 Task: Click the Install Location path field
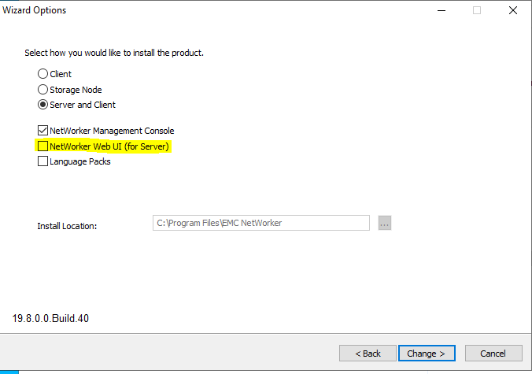click(x=260, y=223)
